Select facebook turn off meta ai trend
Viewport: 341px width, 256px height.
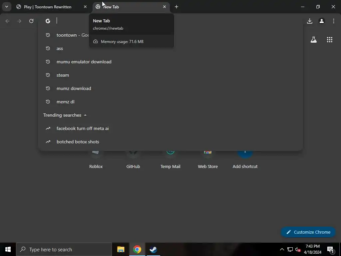170,128
